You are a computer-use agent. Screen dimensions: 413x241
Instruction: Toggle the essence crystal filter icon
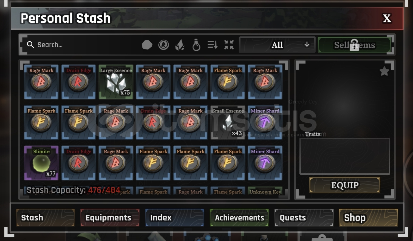(180, 45)
